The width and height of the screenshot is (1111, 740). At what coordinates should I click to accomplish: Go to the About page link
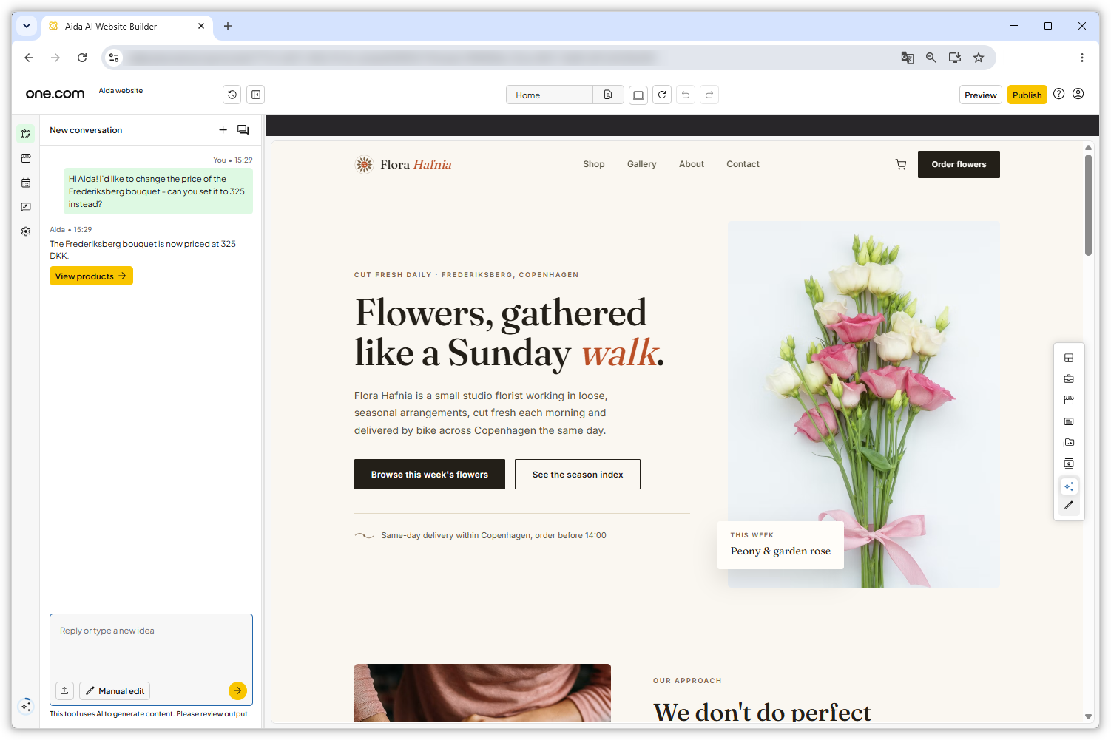click(692, 164)
